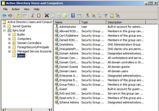Select Active Directory Users and Computers root
This screenshot has height=111, width=159.
point(29,22)
